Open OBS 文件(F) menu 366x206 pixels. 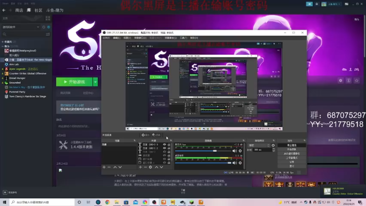pyautogui.click(x=106, y=38)
